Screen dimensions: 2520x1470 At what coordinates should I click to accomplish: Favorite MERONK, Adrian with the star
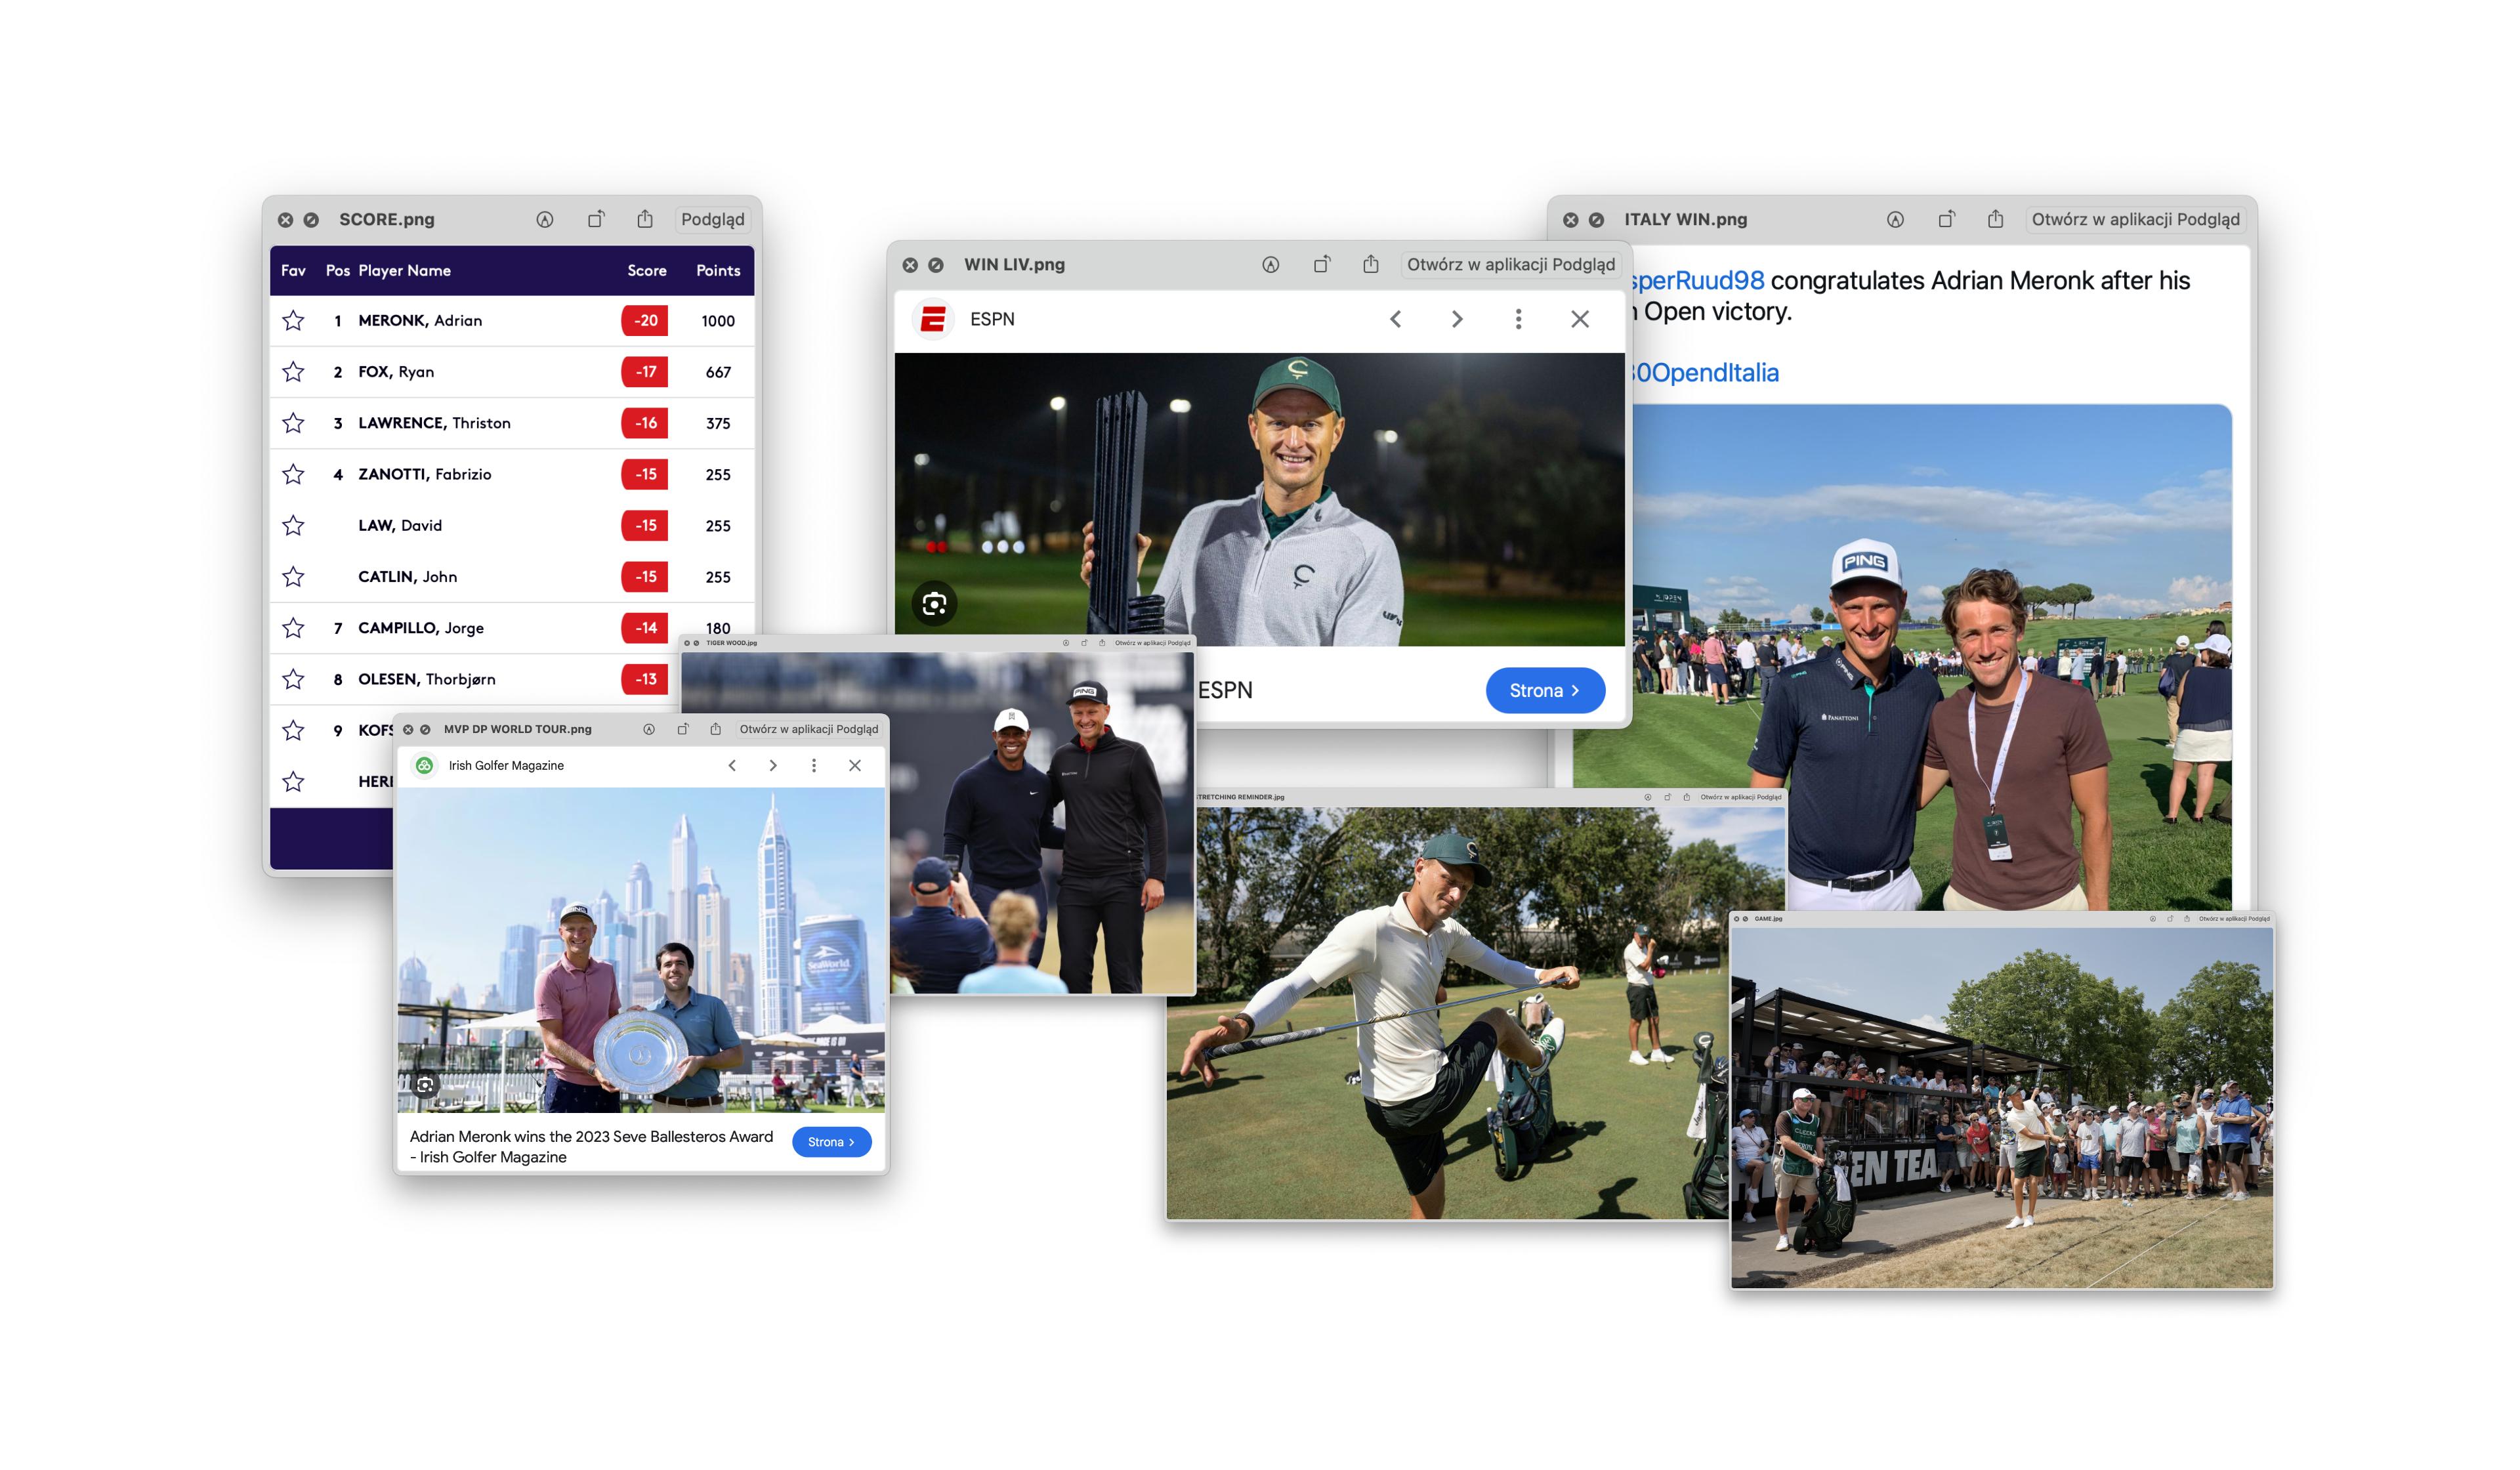293,320
